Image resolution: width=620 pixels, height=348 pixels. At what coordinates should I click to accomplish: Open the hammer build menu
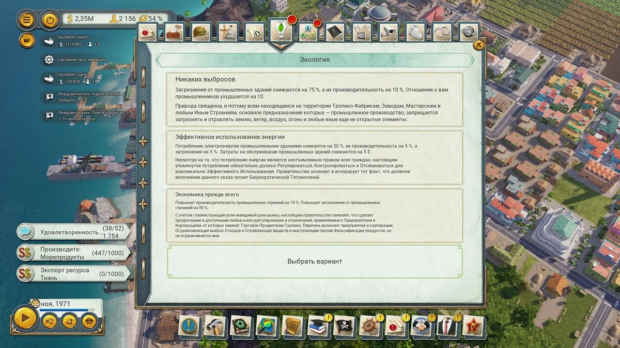215,326
